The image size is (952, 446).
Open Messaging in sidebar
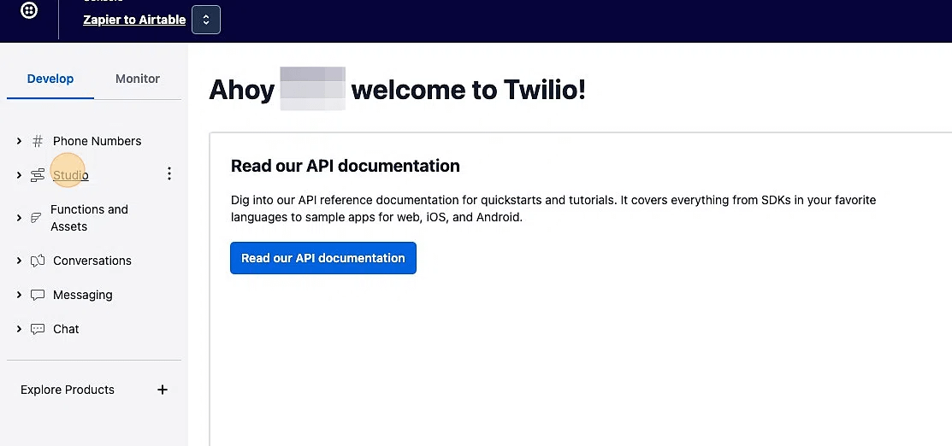(x=83, y=295)
